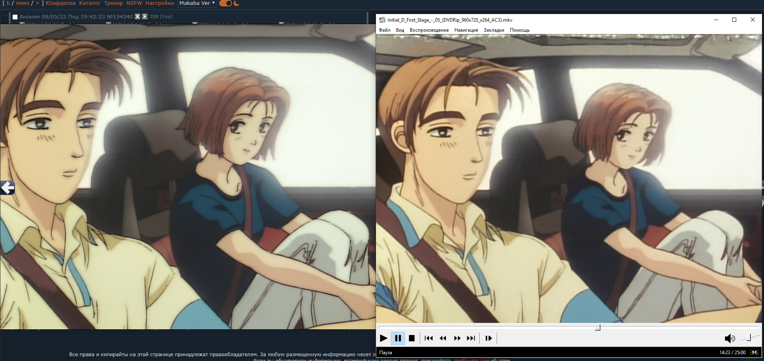This screenshot has width=764, height=361.
Task: Click the NSFW link
Action: pyautogui.click(x=134, y=3)
